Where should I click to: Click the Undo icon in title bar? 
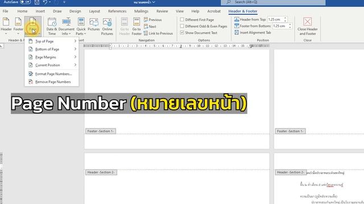pyautogui.click(x=45, y=2)
